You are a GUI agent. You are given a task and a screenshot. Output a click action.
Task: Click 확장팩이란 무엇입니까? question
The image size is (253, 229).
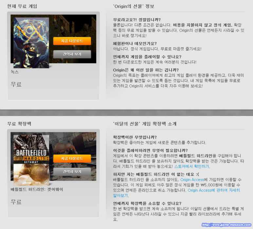click(x=135, y=137)
